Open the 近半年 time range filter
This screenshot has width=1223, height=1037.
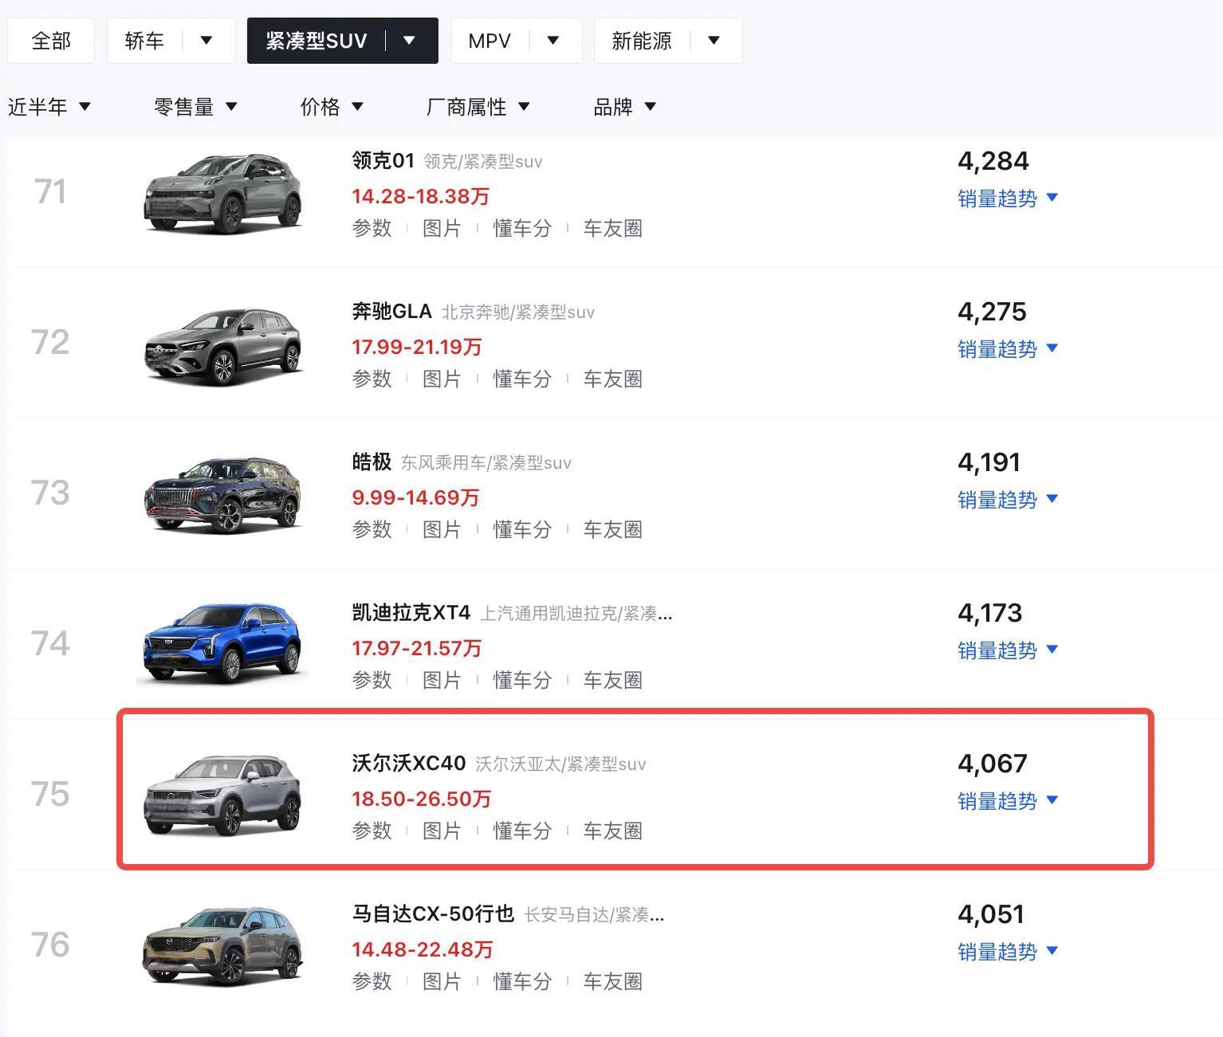49,107
